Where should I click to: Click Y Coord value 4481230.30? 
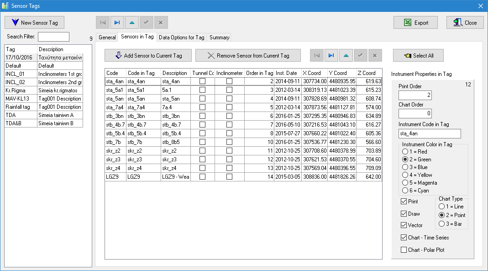[x=342, y=142]
